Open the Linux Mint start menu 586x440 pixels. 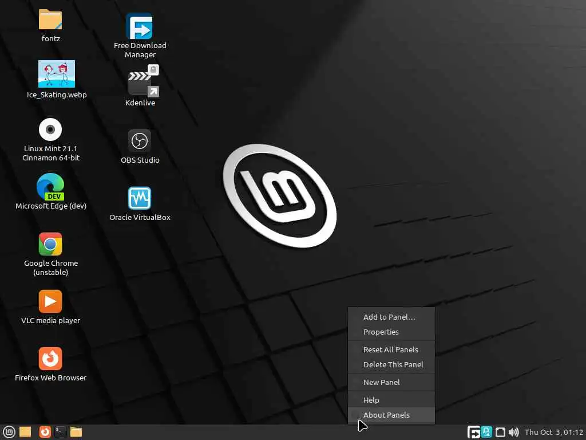9,432
